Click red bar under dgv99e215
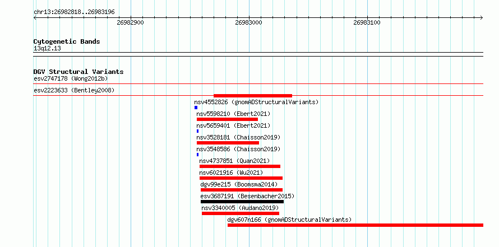 point(242,190)
